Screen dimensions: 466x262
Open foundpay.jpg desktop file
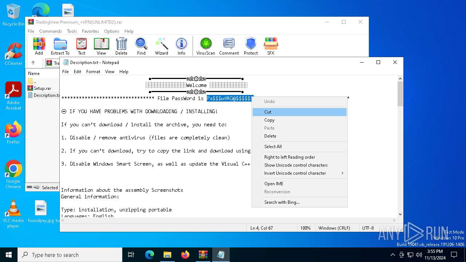click(41, 211)
